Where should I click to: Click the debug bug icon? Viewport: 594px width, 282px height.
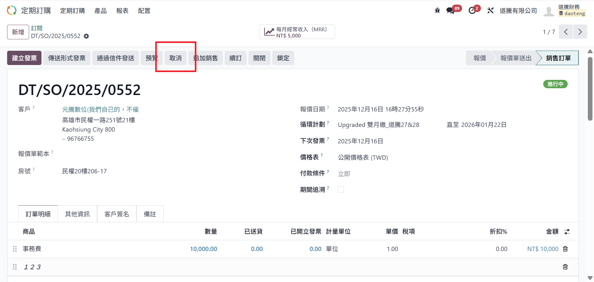tap(437, 11)
